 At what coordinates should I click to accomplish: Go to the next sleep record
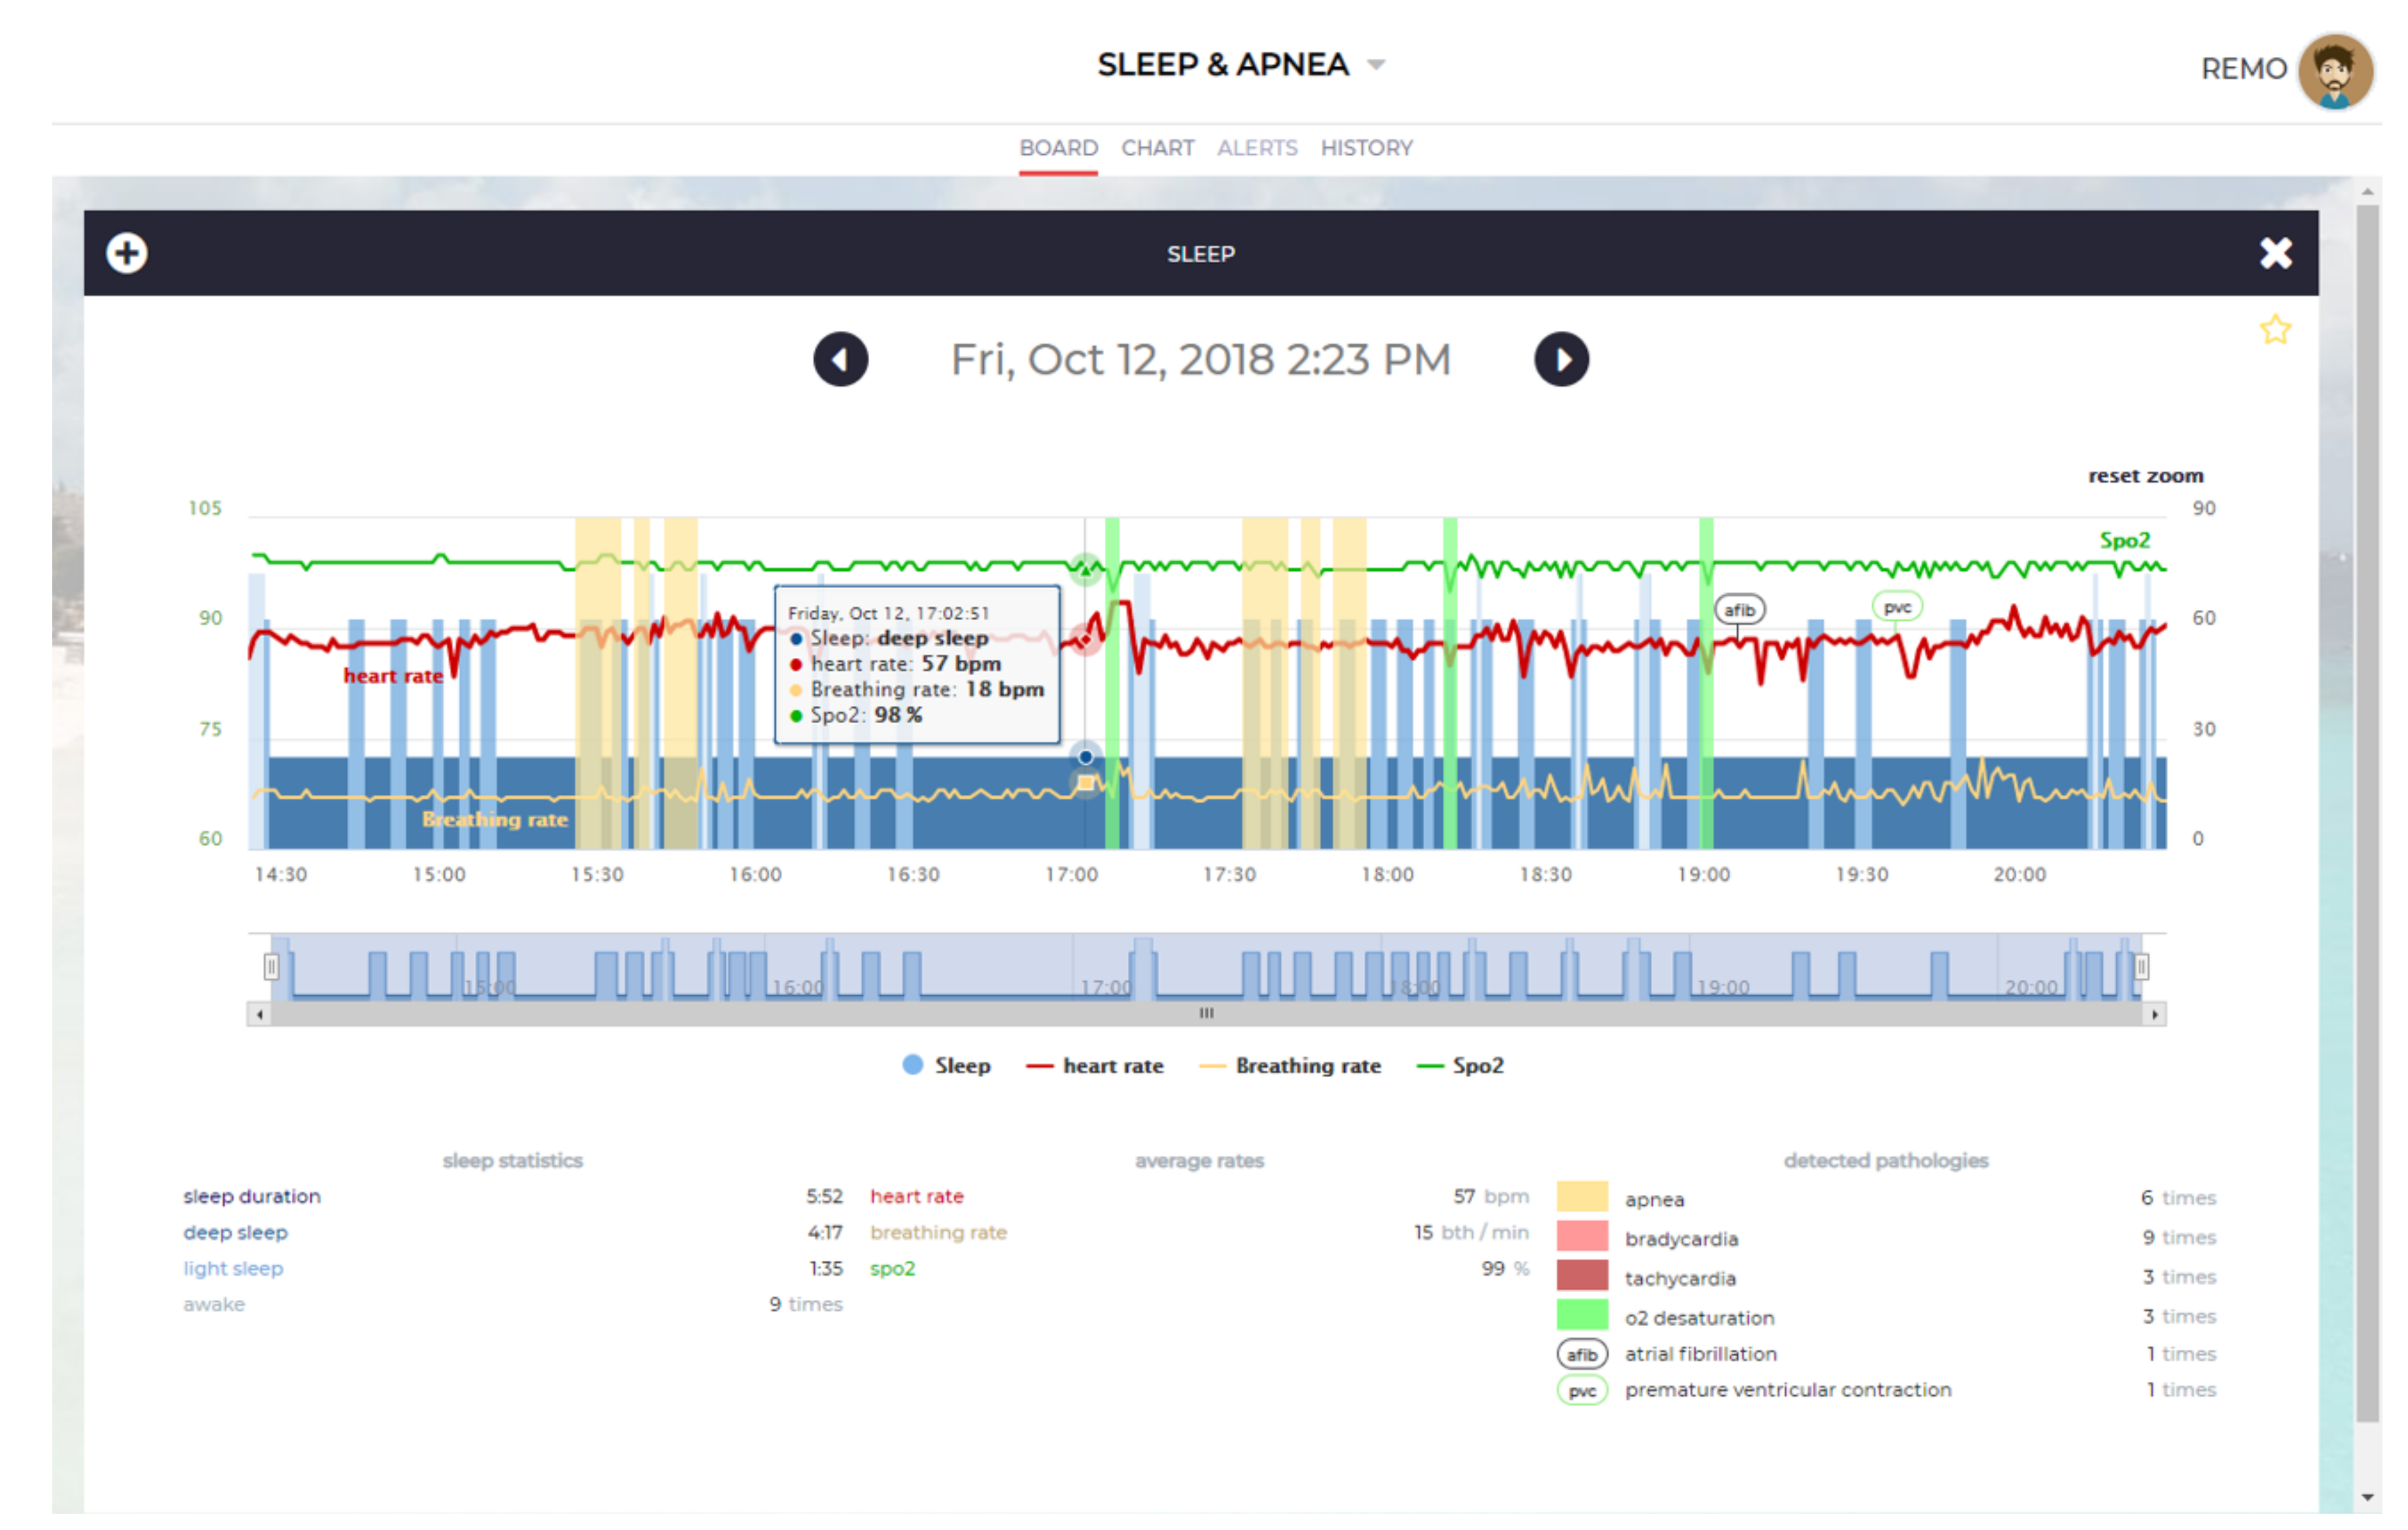(x=1561, y=360)
